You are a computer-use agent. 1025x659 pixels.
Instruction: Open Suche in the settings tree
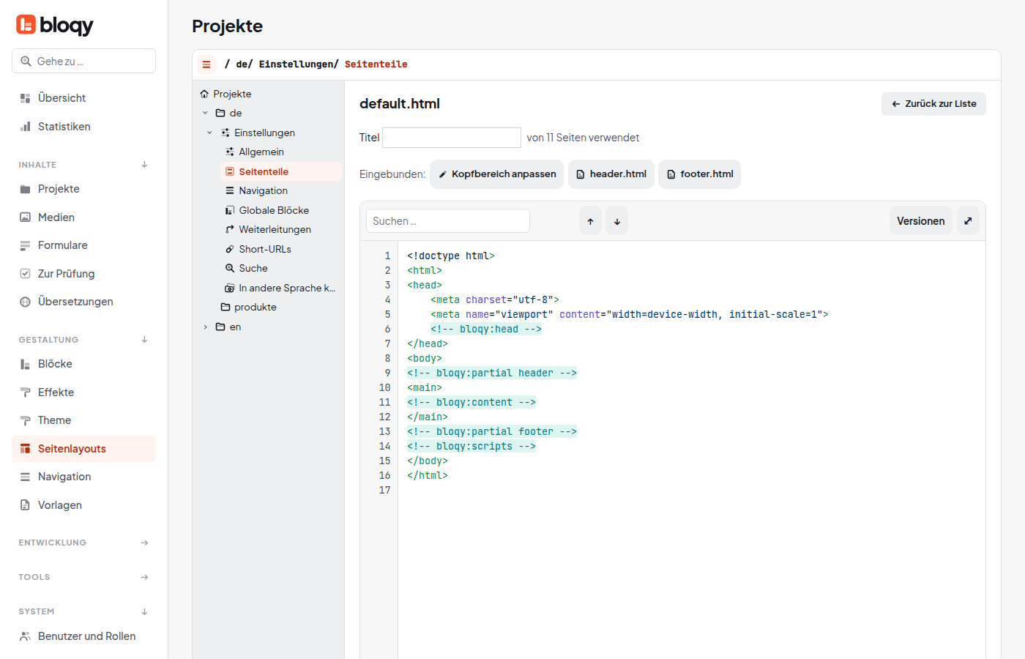(x=281, y=268)
